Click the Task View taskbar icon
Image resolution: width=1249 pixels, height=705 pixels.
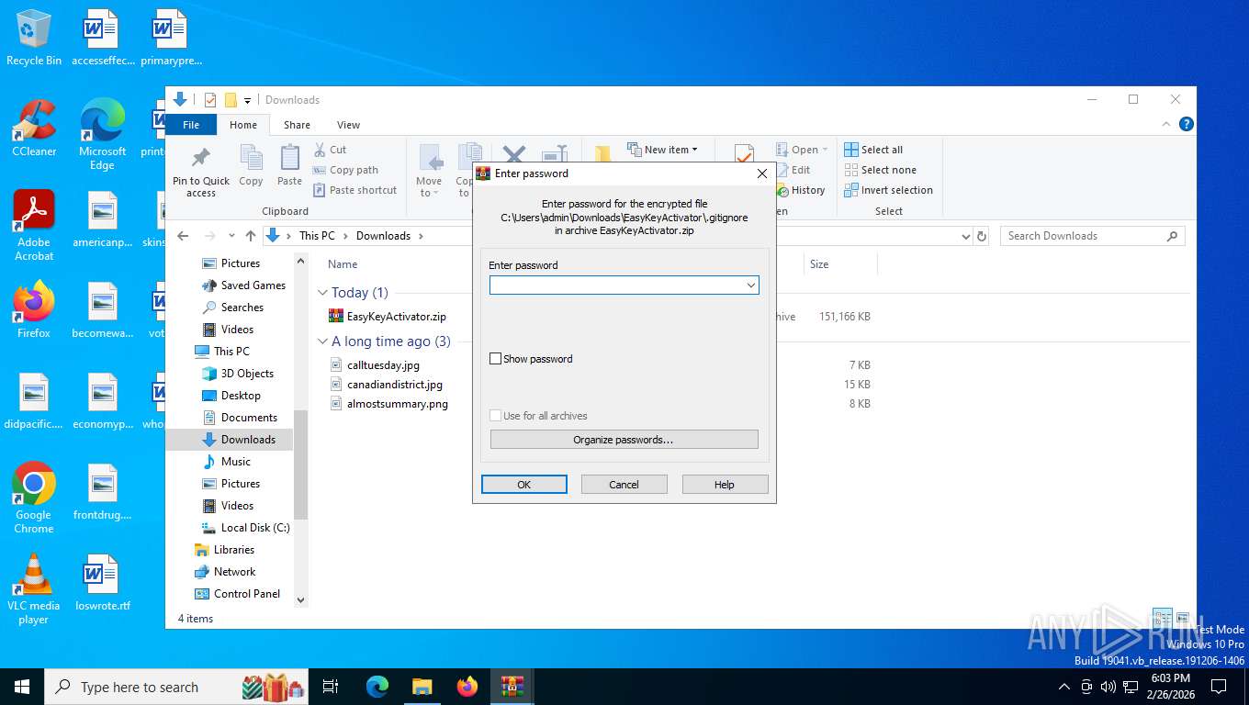(331, 687)
